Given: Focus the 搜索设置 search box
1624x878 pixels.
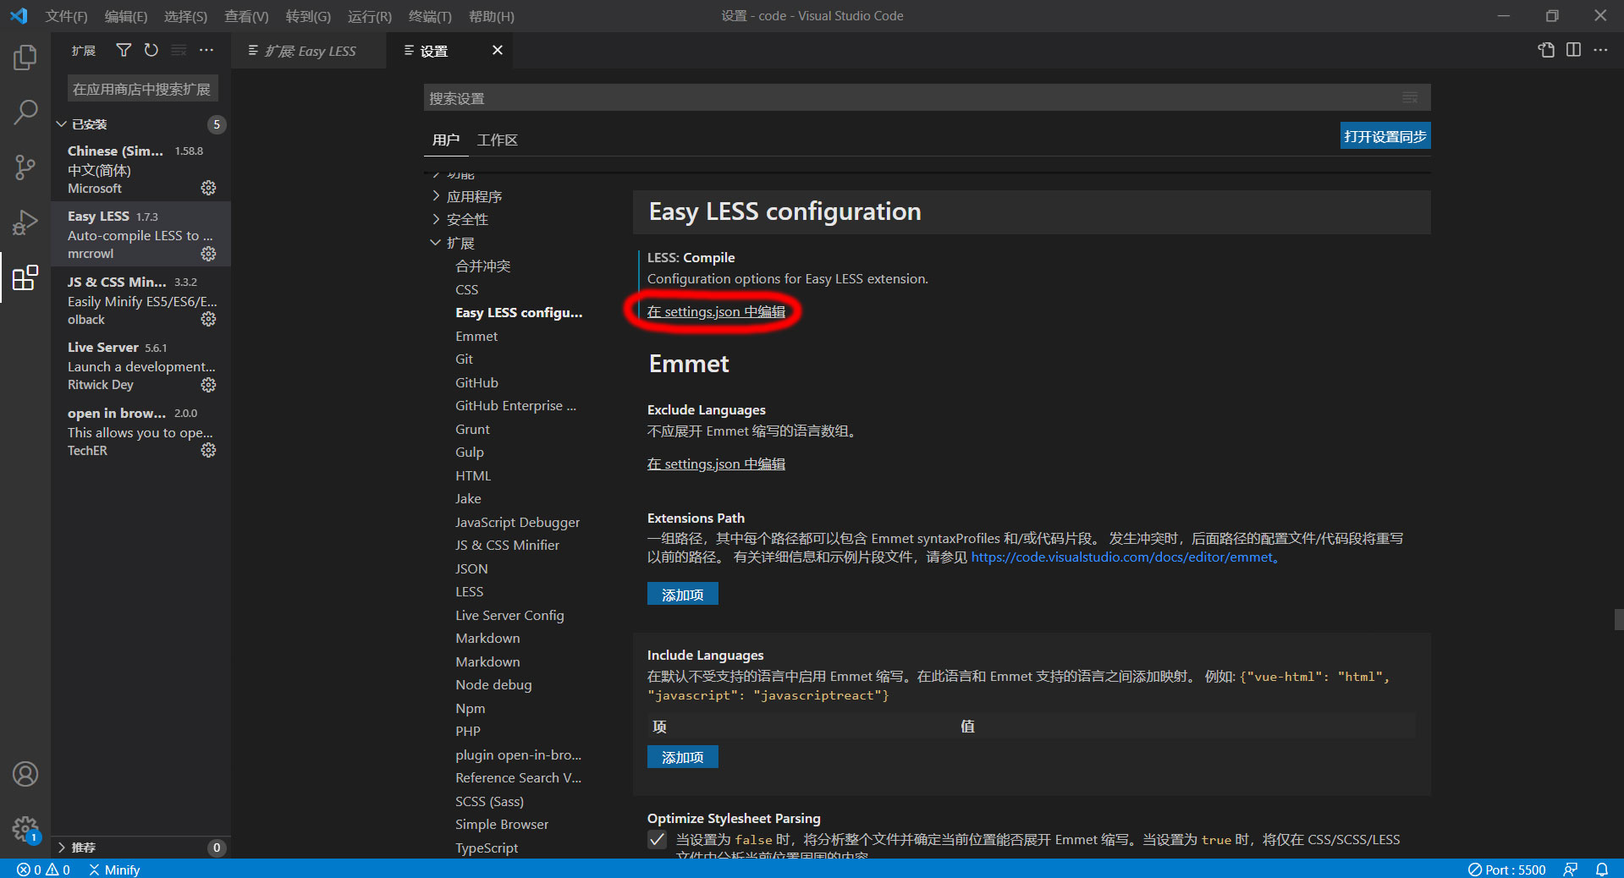Looking at the screenshot, I should click(927, 98).
